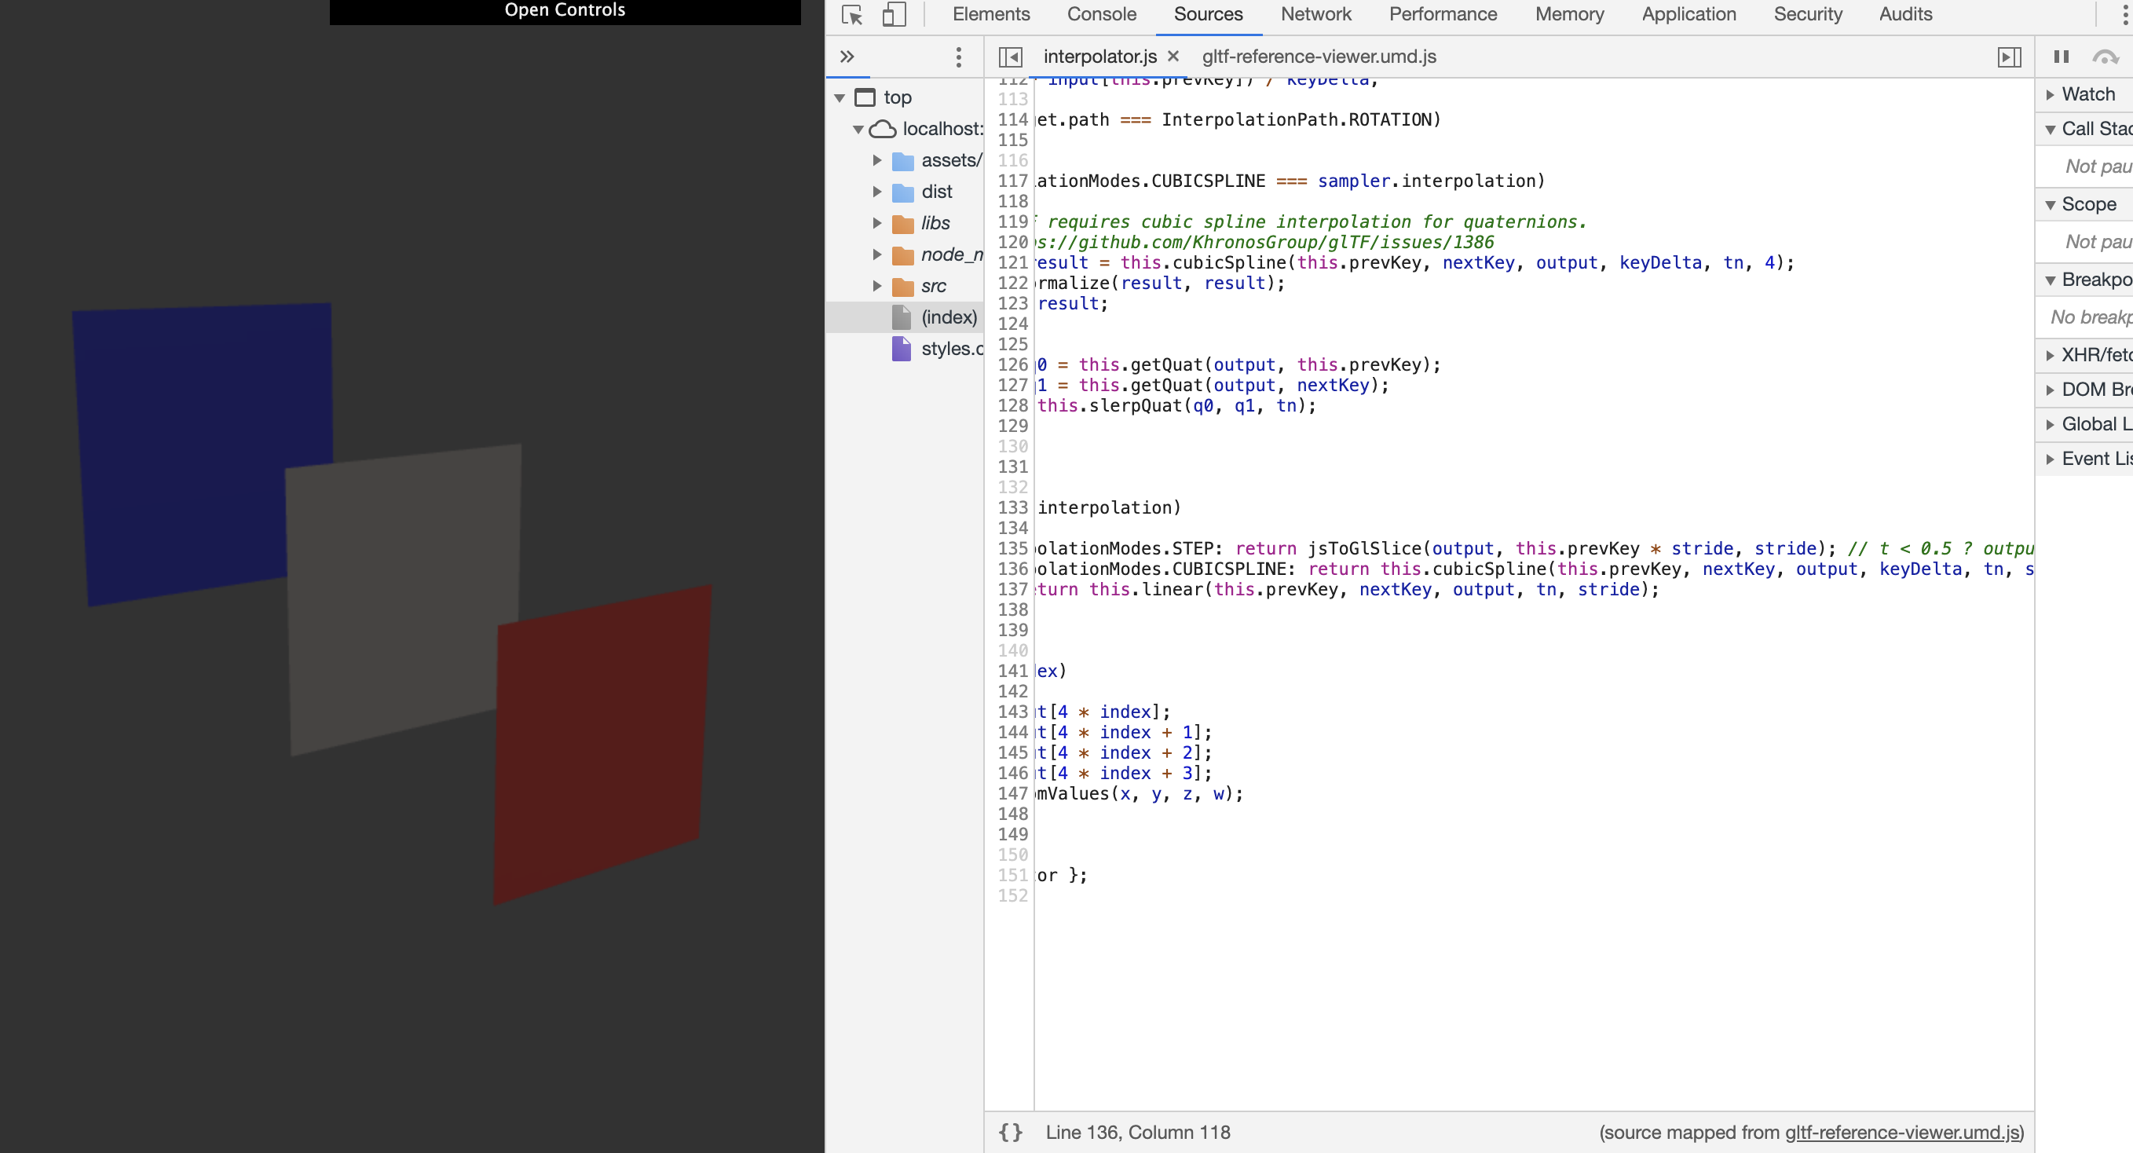Click the Open Controls button

point(565,11)
